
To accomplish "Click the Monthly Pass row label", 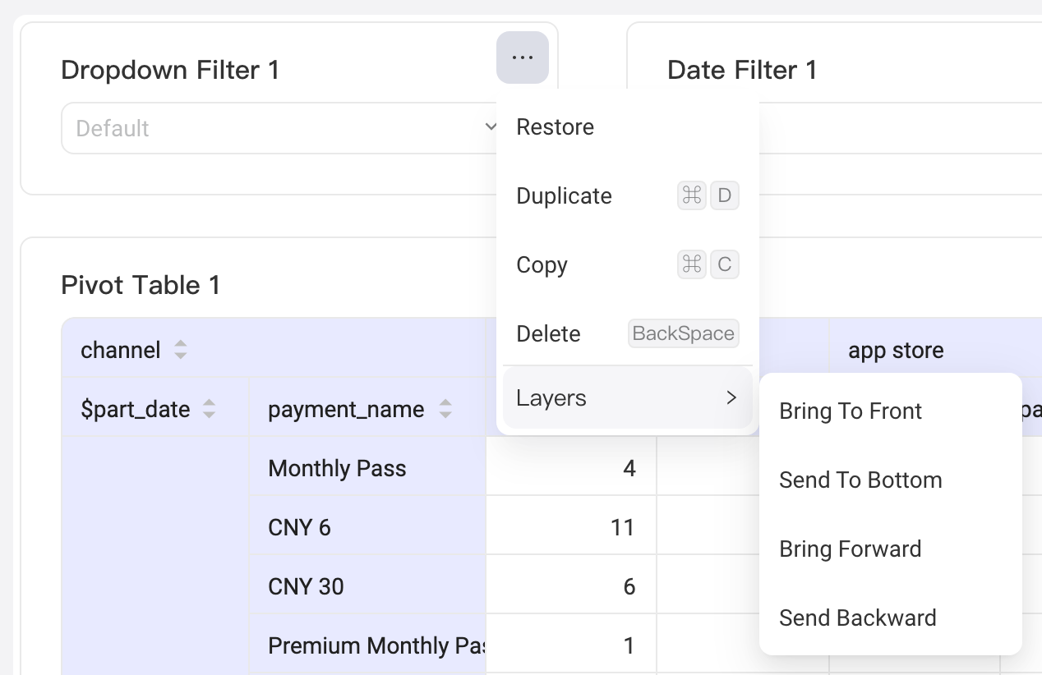I will [x=337, y=469].
